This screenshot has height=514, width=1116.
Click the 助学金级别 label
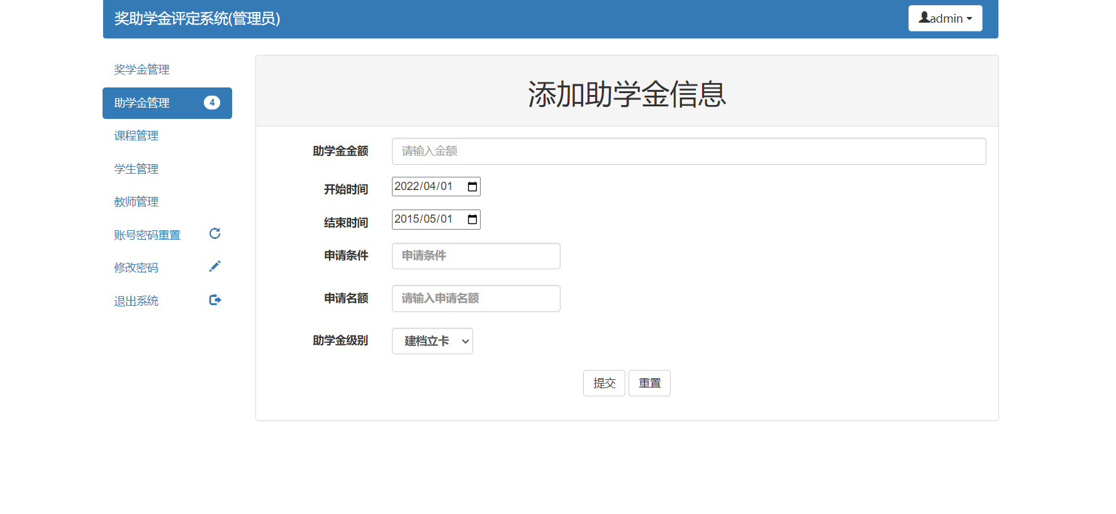pyautogui.click(x=340, y=340)
